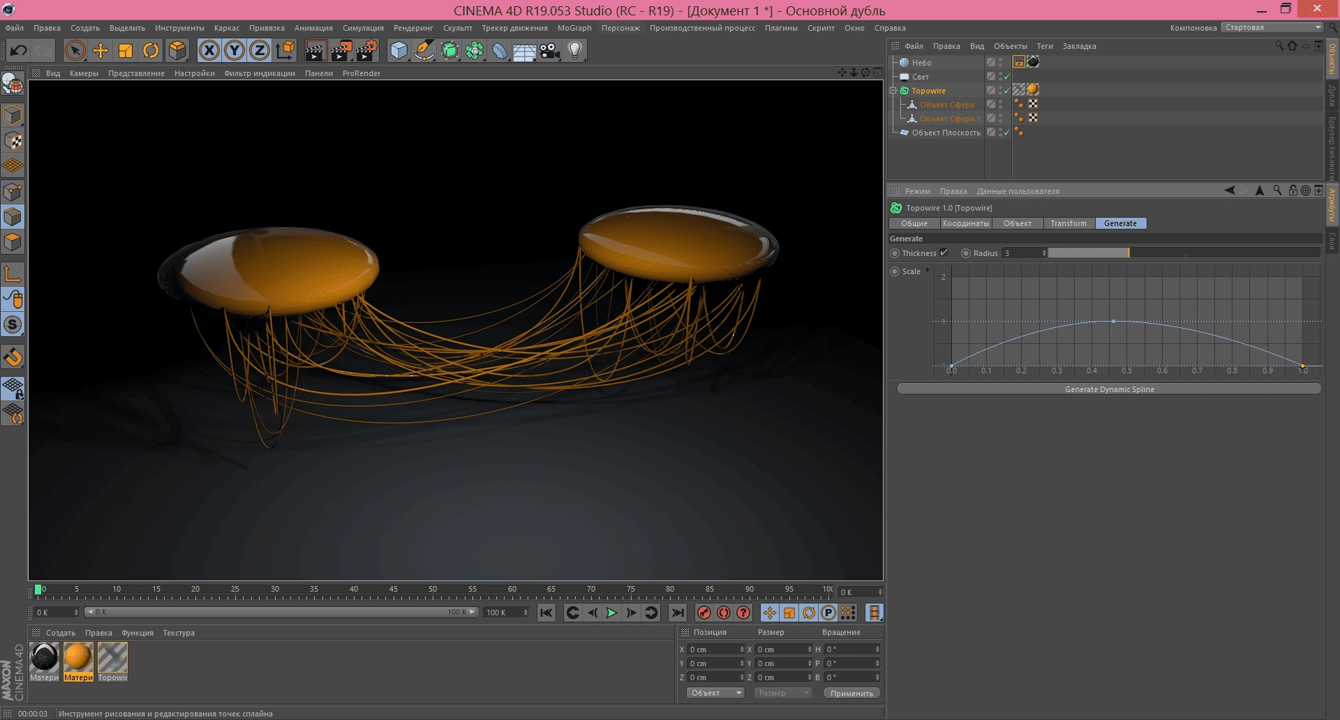Viewport: 1340px width, 720px height.
Task: Select Небо object in tree
Action: coord(921,63)
